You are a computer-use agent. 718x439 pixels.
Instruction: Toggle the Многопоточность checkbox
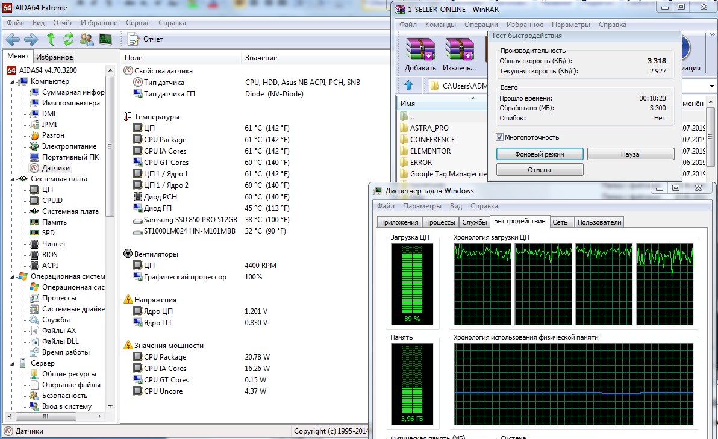coord(499,137)
